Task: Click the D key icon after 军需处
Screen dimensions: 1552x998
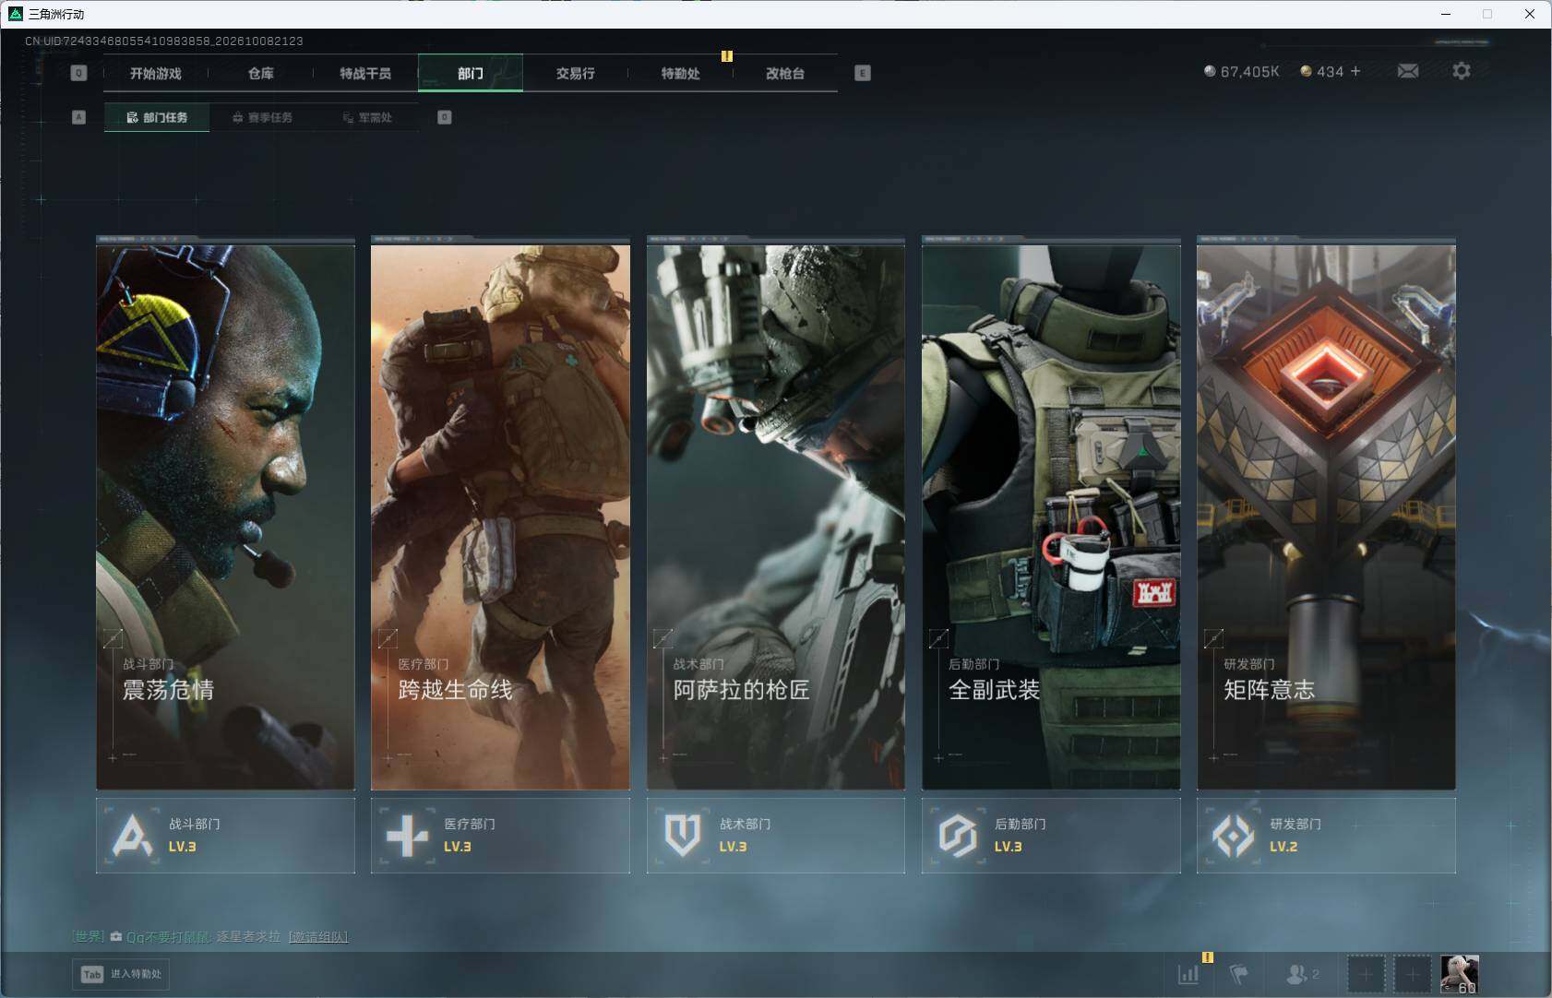Action: point(445,117)
